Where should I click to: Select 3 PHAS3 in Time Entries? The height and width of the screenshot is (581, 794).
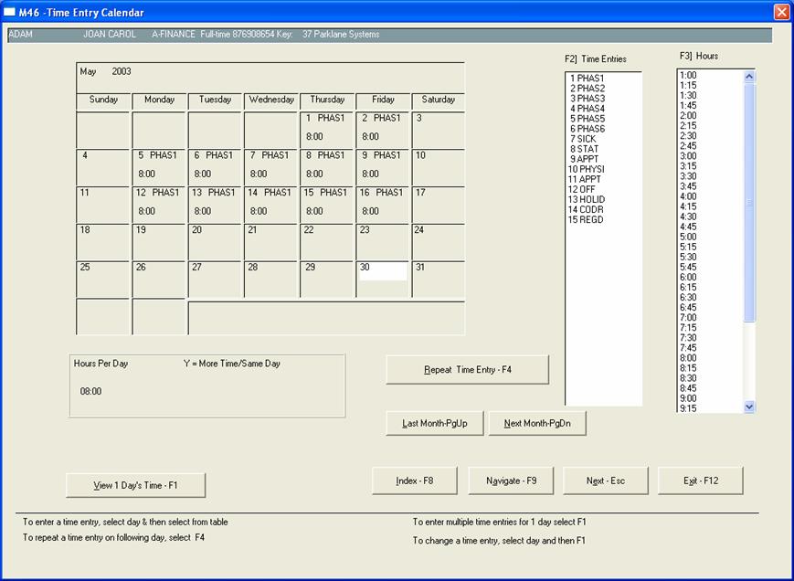tap(587, 99)
